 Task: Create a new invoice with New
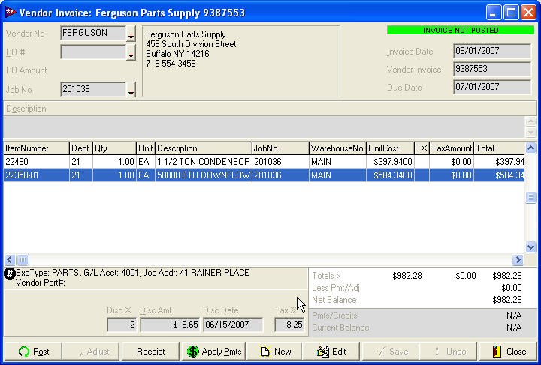[275, 352]
